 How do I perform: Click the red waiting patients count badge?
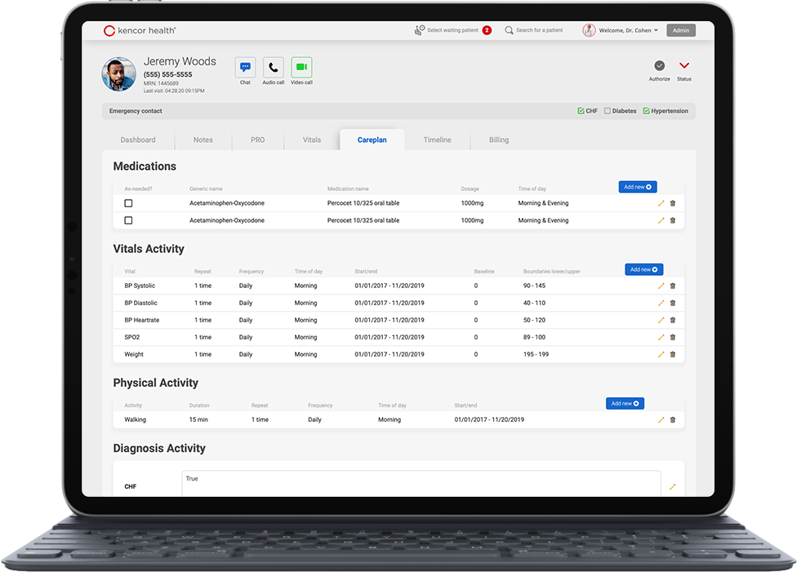[x=487, y=30]
